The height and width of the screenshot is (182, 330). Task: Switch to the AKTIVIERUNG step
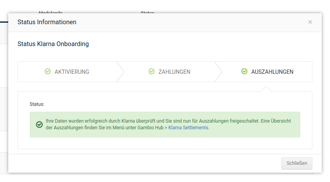(x=72, y=72)
